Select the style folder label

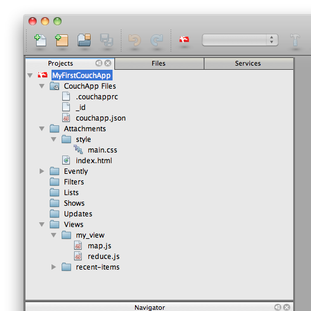click(x=84, y=140)
